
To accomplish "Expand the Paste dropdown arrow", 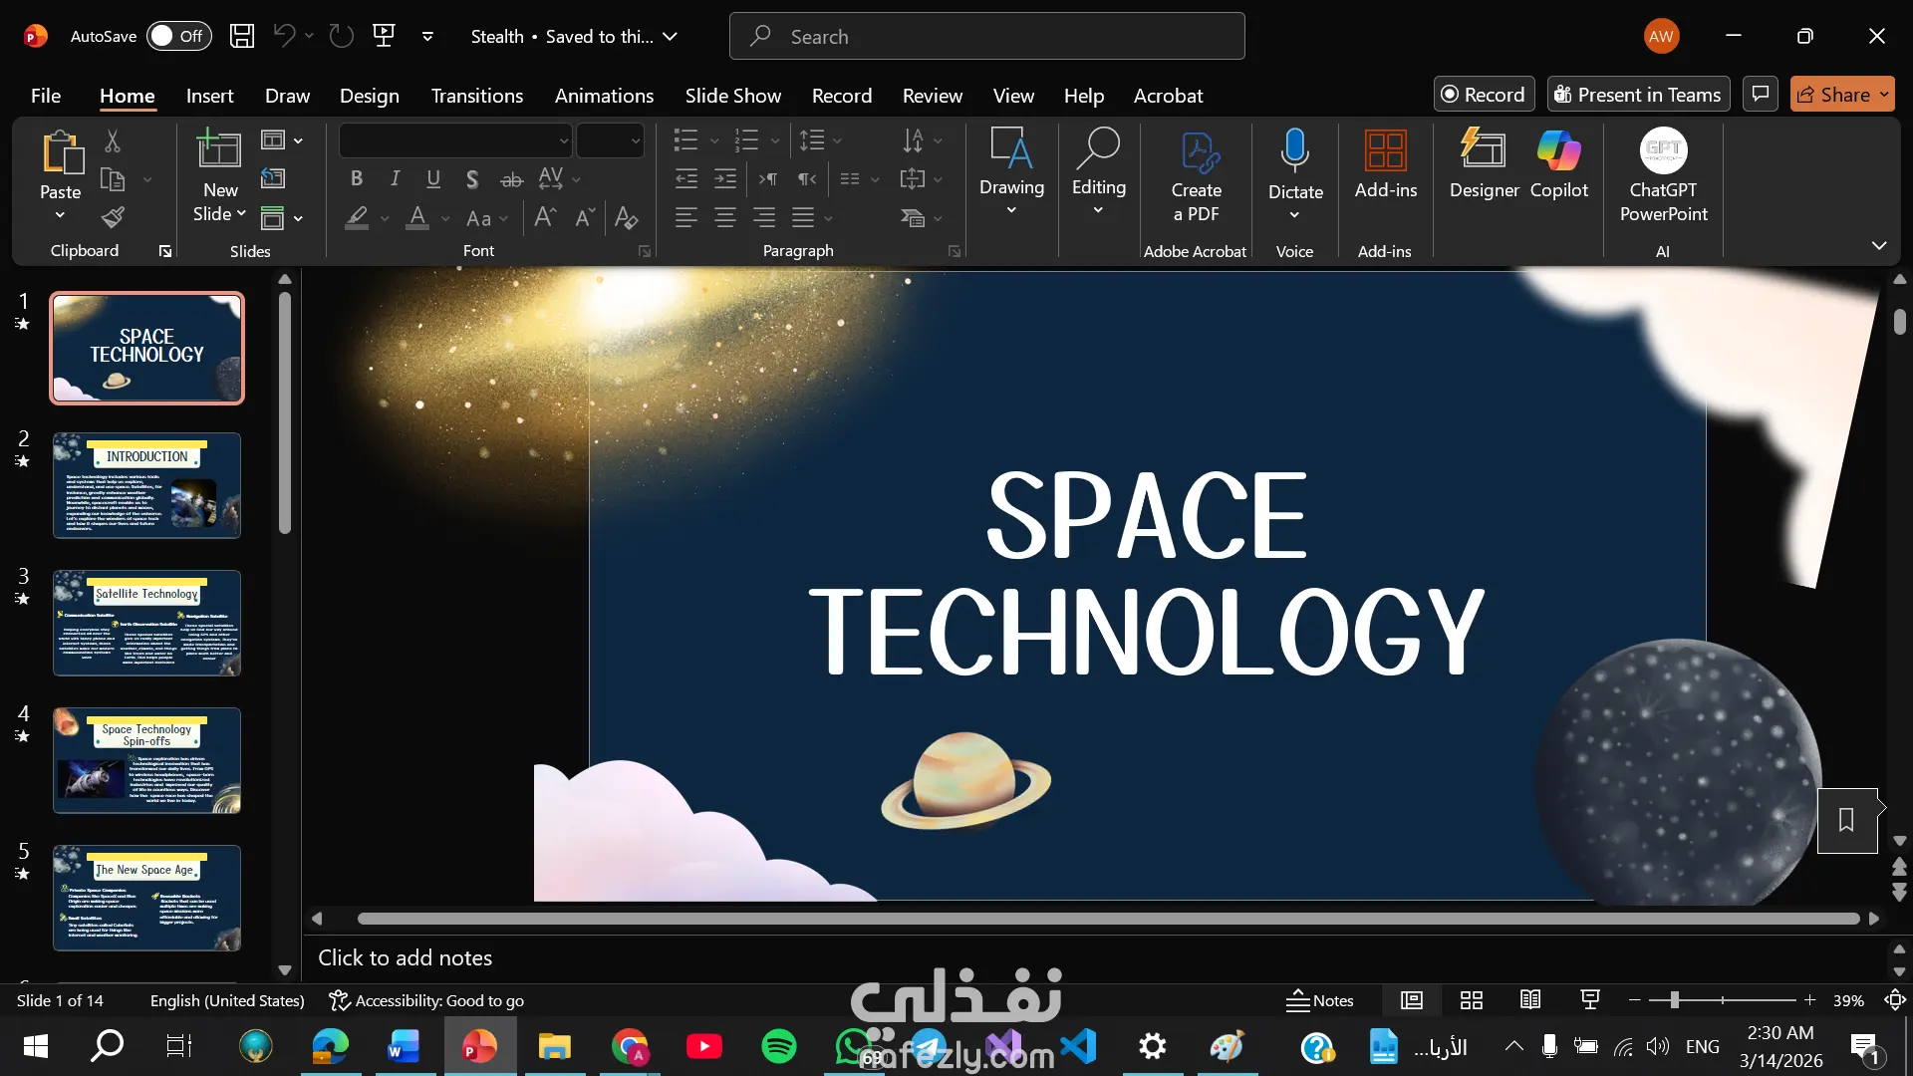I will [x=60, y=215].
